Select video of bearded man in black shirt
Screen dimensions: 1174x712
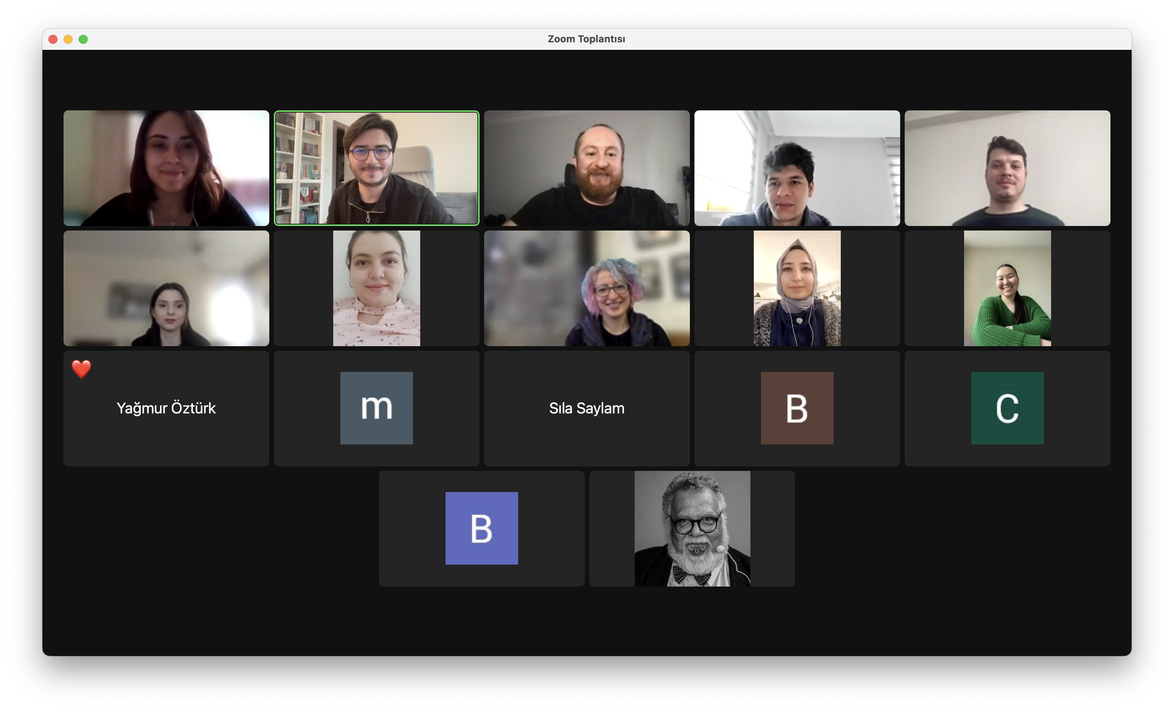(587, 168)
